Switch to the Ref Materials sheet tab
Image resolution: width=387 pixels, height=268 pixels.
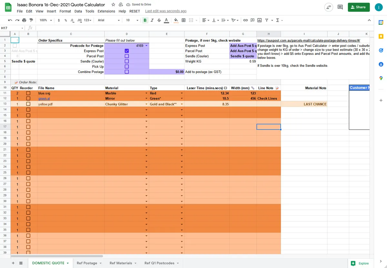tap(123, 263)
